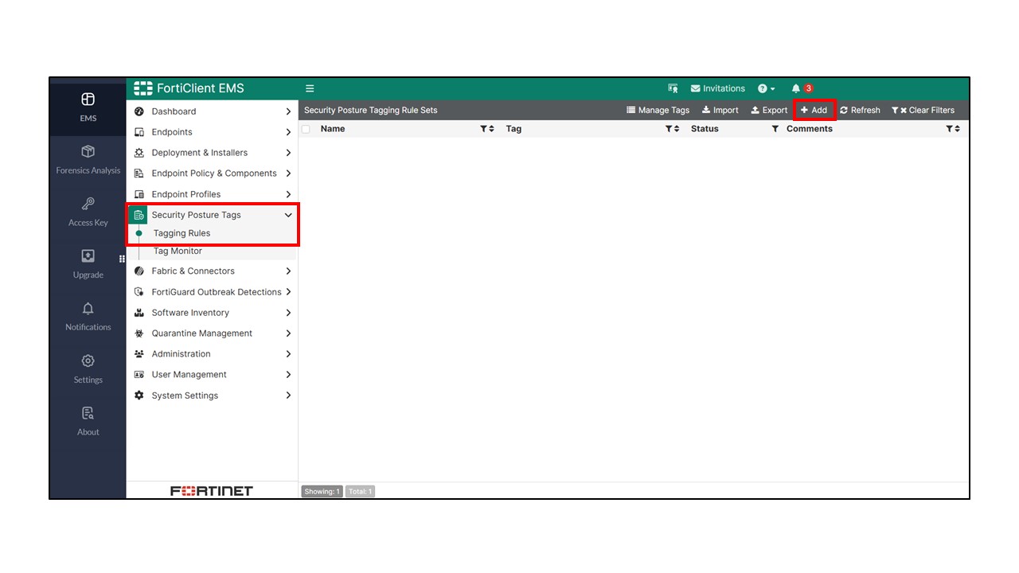Screen dimensions: 1019x573
Task: Open Deployment & Installers menu
Action: point(213,153)
